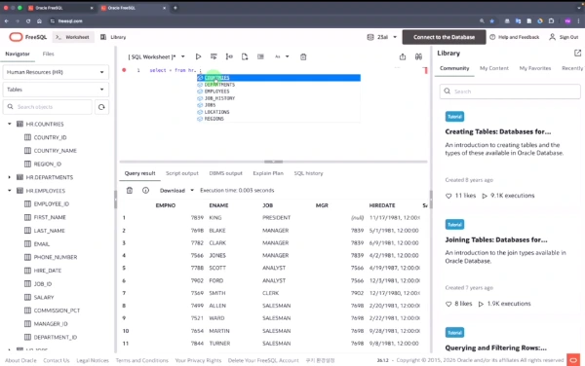Switch to the Script output tab
The image size is (585, 366).
pos(182,173)
